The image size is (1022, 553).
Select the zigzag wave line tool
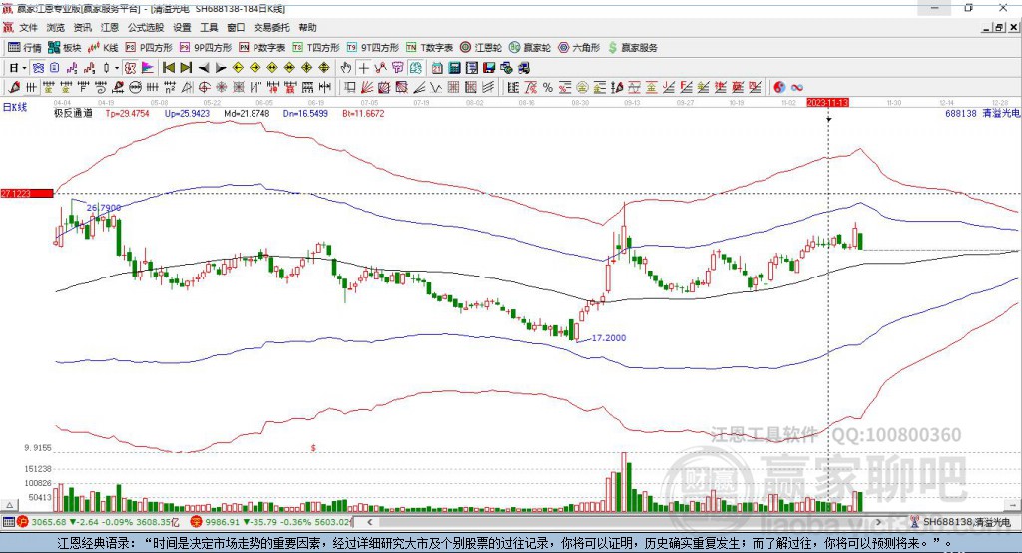[436, 88]
